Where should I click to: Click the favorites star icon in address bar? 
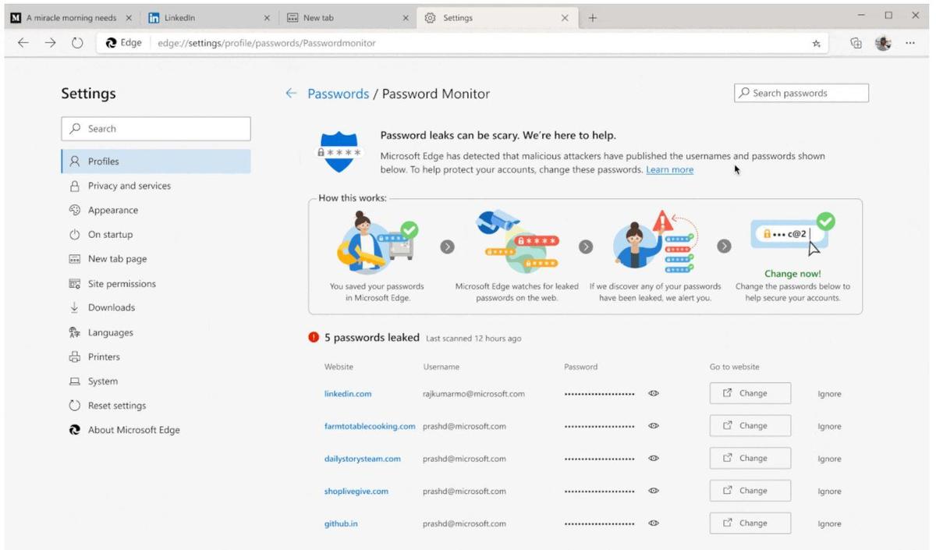[x=816, y=44]
